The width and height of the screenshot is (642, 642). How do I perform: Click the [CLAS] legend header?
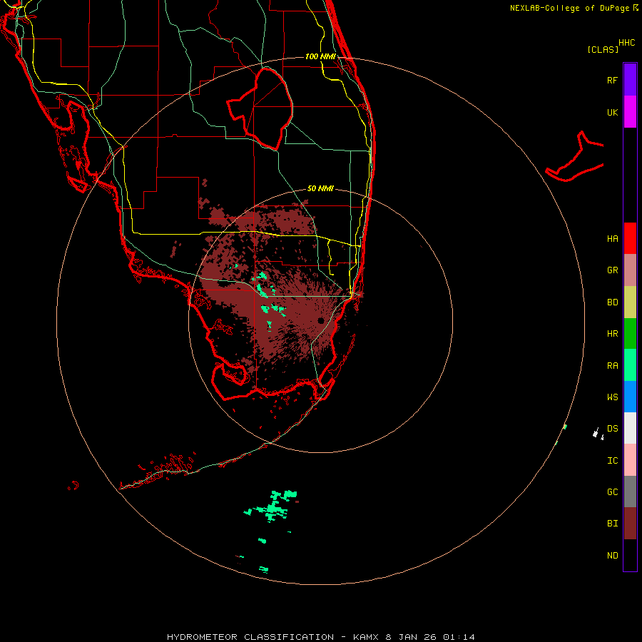(603, 49)
